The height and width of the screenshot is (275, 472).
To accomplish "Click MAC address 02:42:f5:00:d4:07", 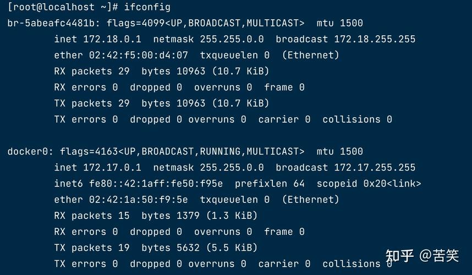I will click(139, 55).
